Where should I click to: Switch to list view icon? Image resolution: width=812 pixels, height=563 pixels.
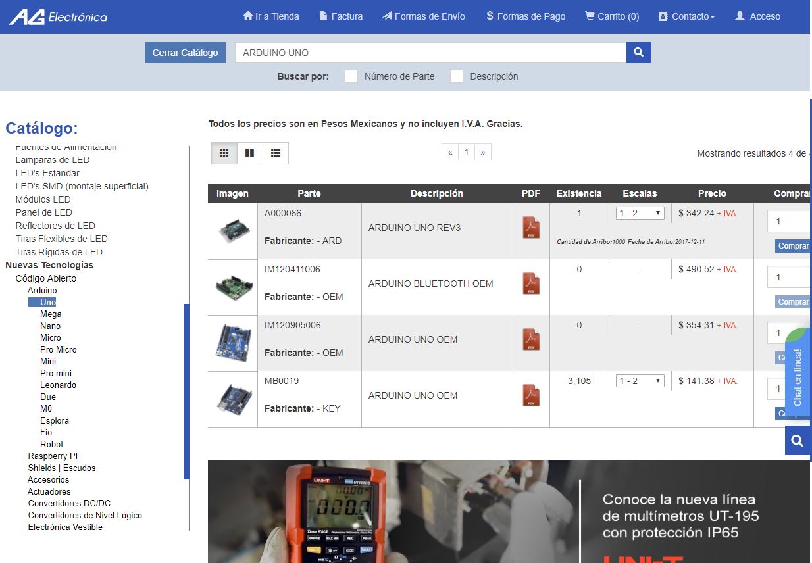point(276,153)
